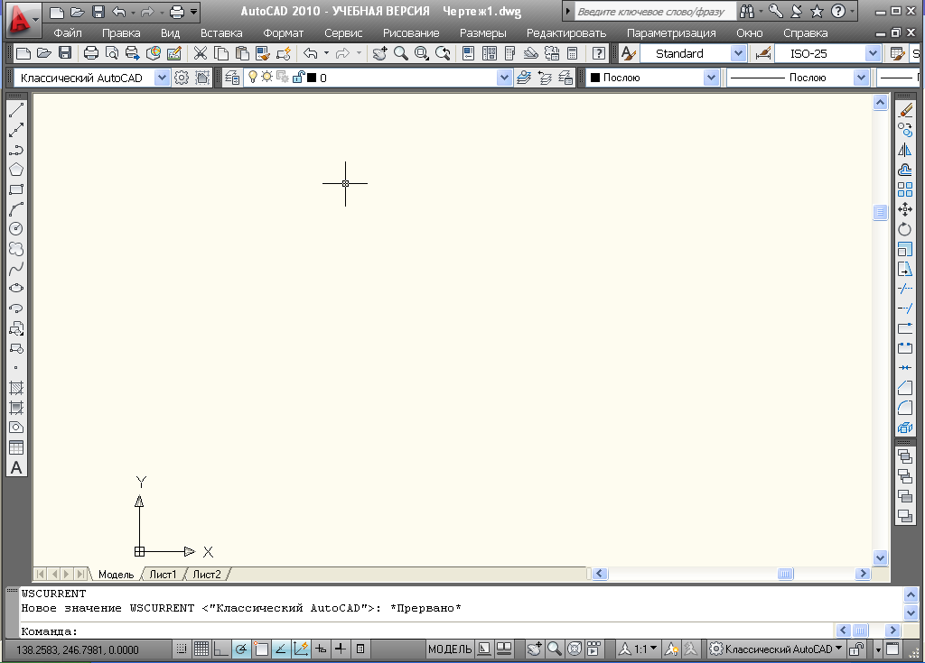Image resolution: width=925 pixels, height=663 pixels.
Task: Toggle Polar tracking in status bar
Action: [241, 649]
